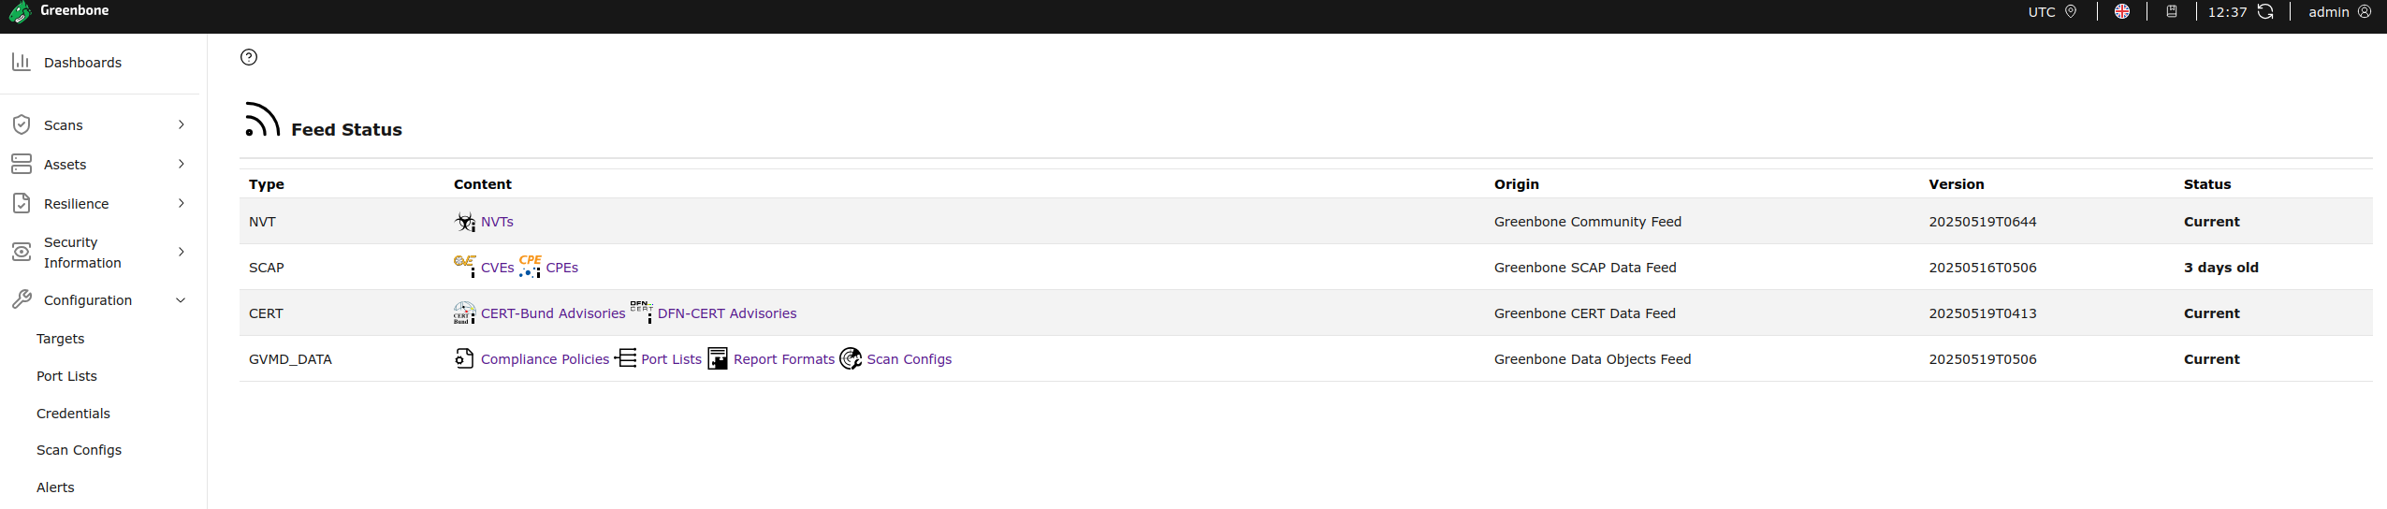This screenshot has height=509, width=2387.
Task: Select Targets under Configuration
Action: click(x=60, y=339)
